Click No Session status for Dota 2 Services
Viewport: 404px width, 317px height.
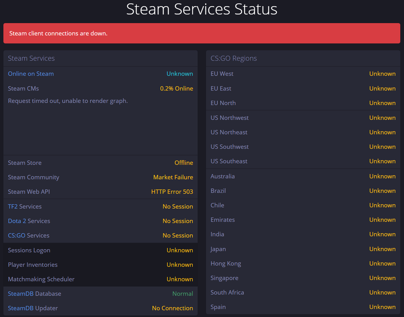pos(178,221)
